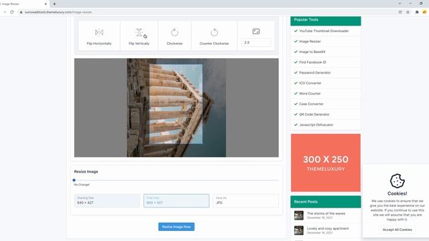Open the ICO Converter tool
The height and width of the screenshot is (241, 429).
[x=310, y=83]
